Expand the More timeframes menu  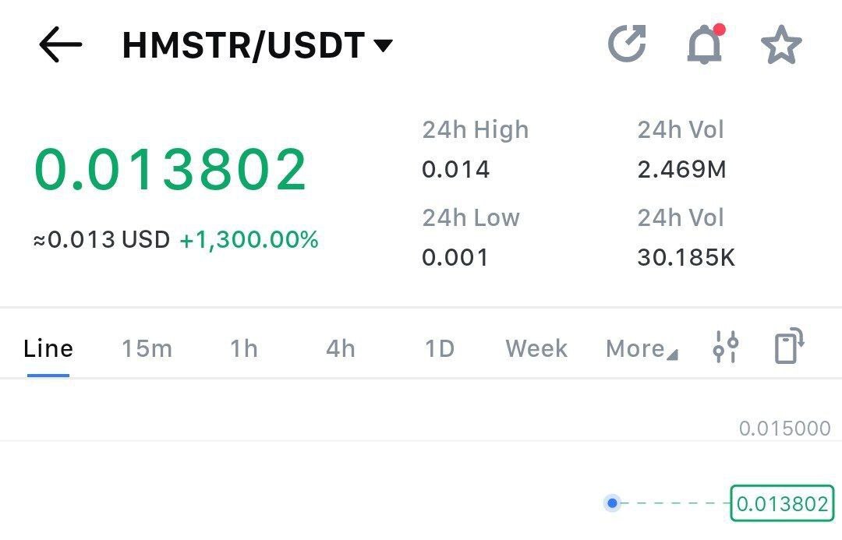641,348
